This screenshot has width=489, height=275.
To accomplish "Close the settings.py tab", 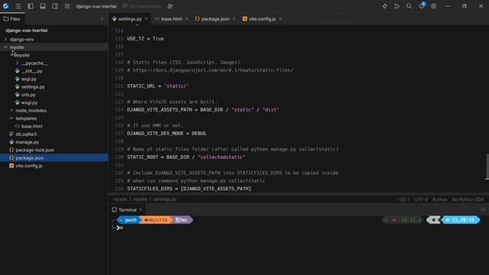I will 146,19.
